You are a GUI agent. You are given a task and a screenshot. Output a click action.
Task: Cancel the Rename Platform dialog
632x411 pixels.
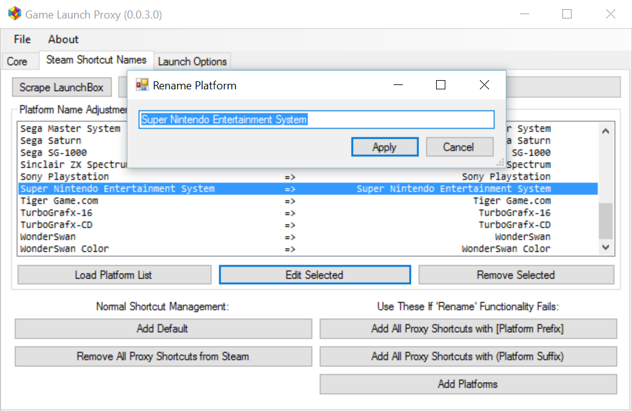pyautogui.click(x=460, y=147)
